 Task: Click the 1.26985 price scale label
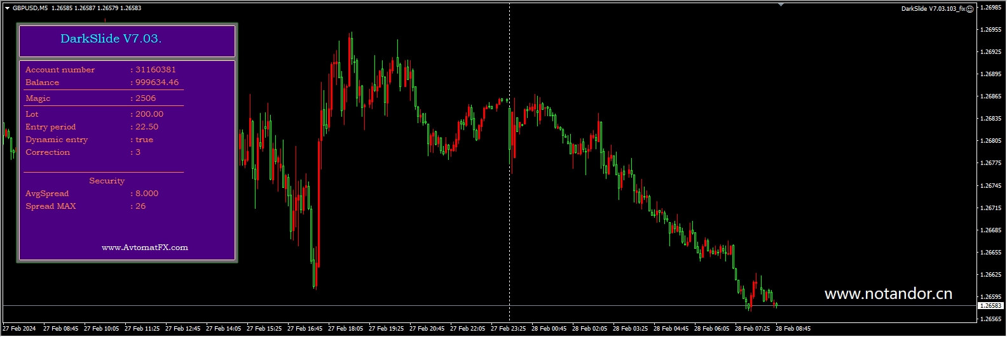click(x=991, y=8)
